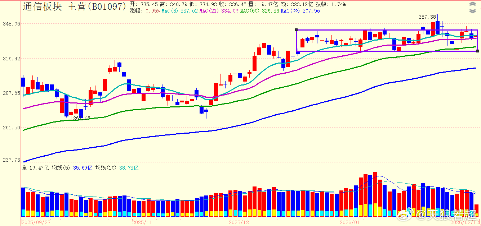The image size is (481, 226).
Task: Click the 高: 340.79 high price
Action: pos(174,4)
